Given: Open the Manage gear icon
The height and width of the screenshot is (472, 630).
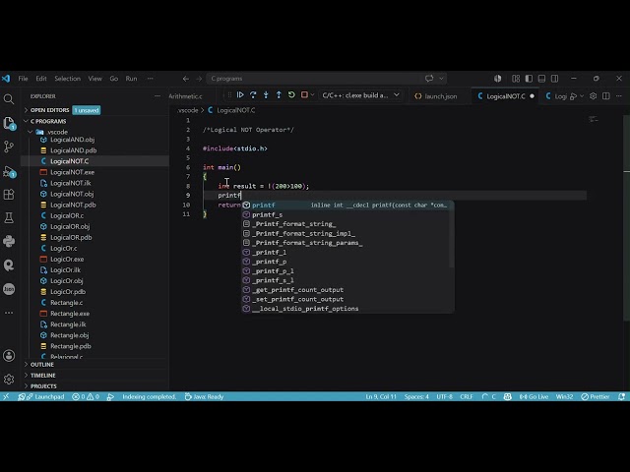Looking at the screenshot, I should click(9, 379).
